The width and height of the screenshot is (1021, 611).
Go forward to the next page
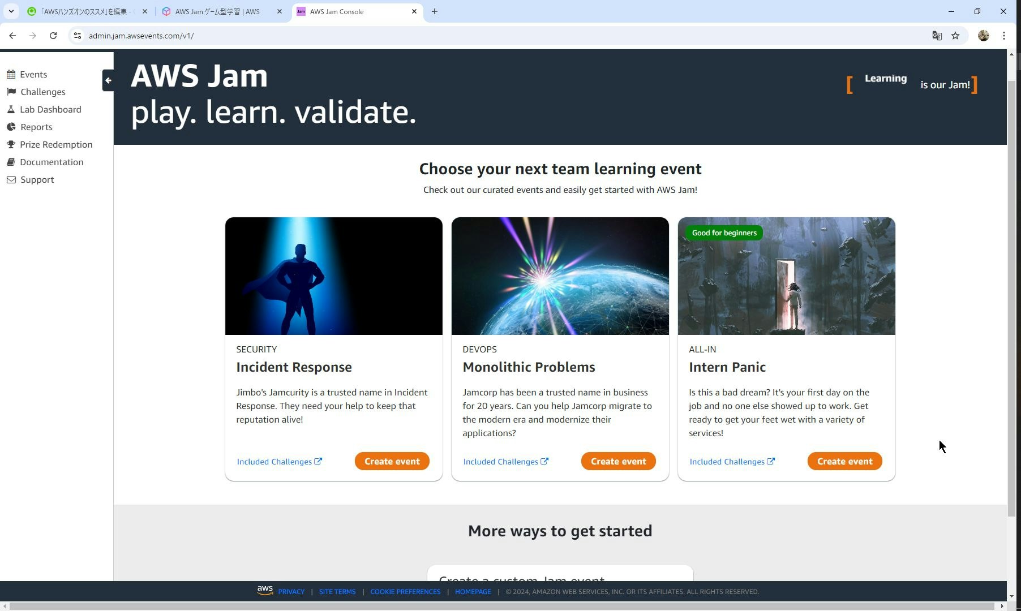[33, 36]
